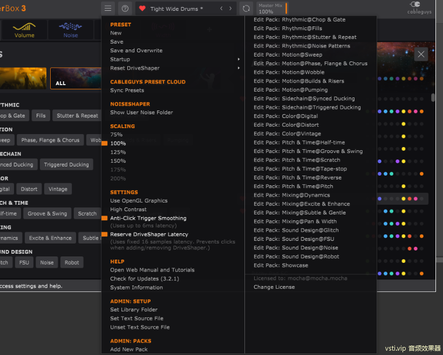This screenshot has height=355, width=443.
Task: Filter by Distort tag
Action: coord(29,189)
